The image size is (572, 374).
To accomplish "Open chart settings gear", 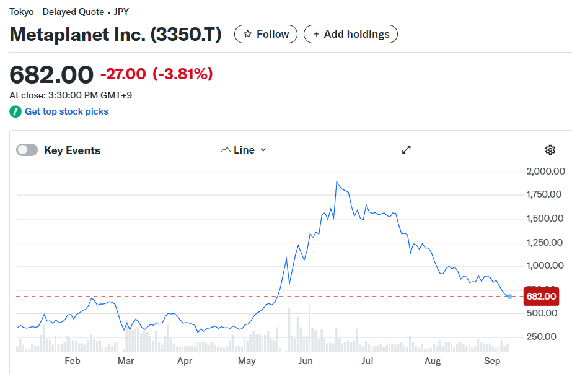I will (x=550, y=150).
